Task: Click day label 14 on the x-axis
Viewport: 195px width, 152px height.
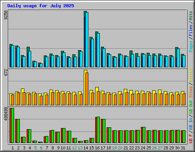Action: [x=86, y=148]
